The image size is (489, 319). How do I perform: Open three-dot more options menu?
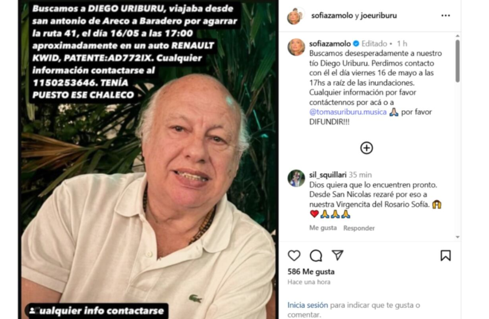tap(446, 16)
